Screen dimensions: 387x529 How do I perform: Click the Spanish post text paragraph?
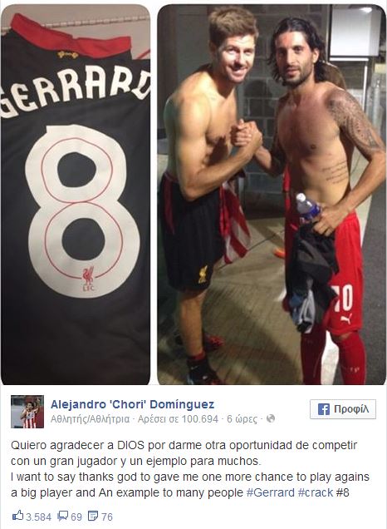point(184,453)
